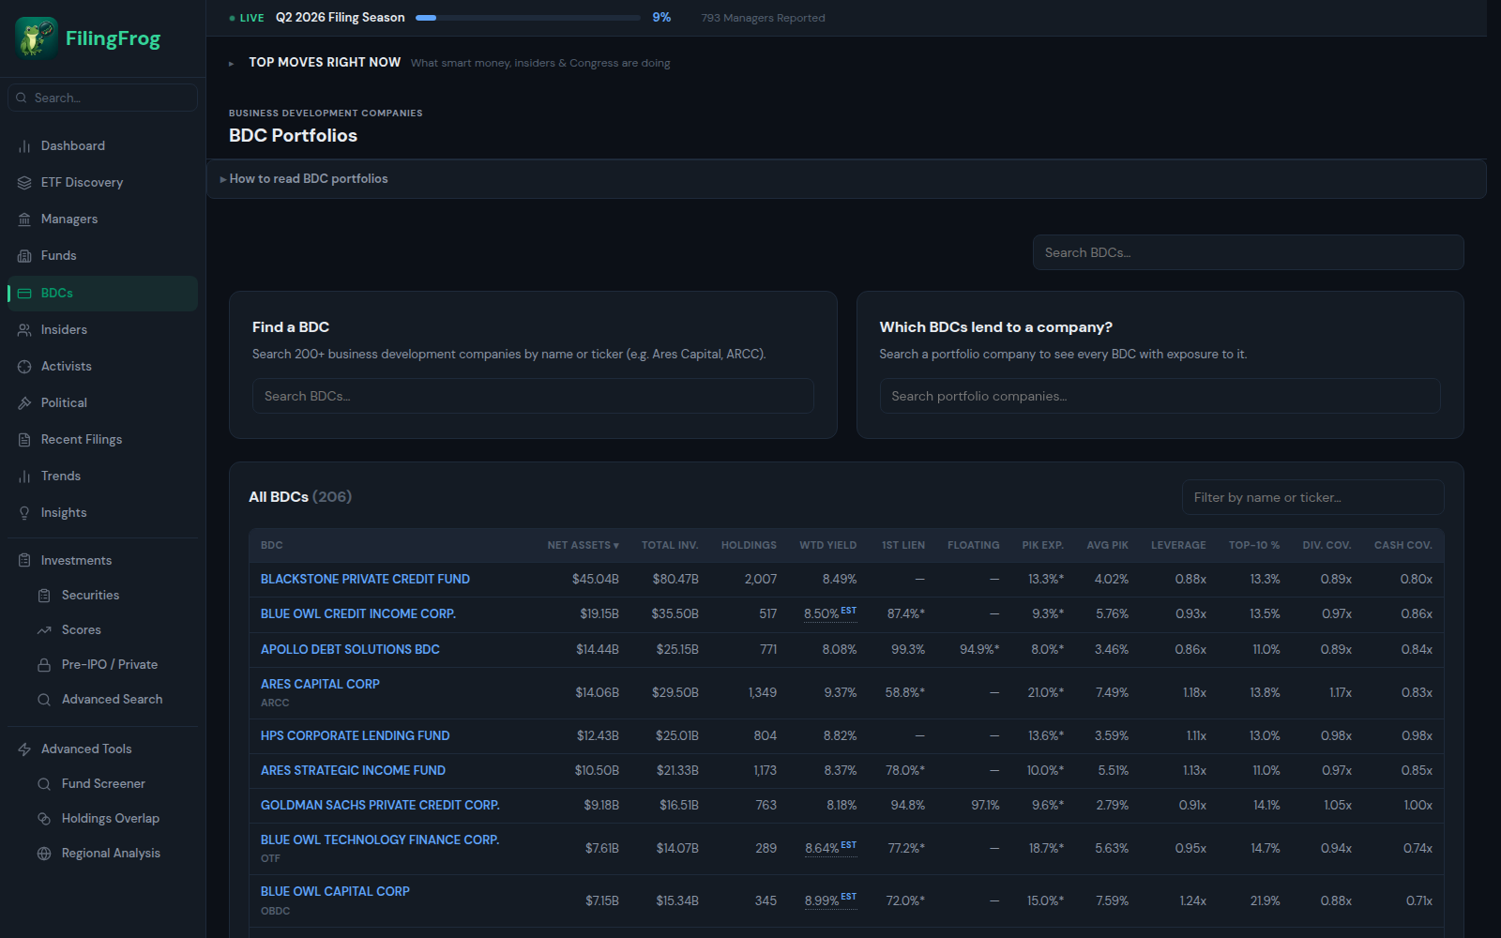Open the Managers menu item

click(103, 219)
